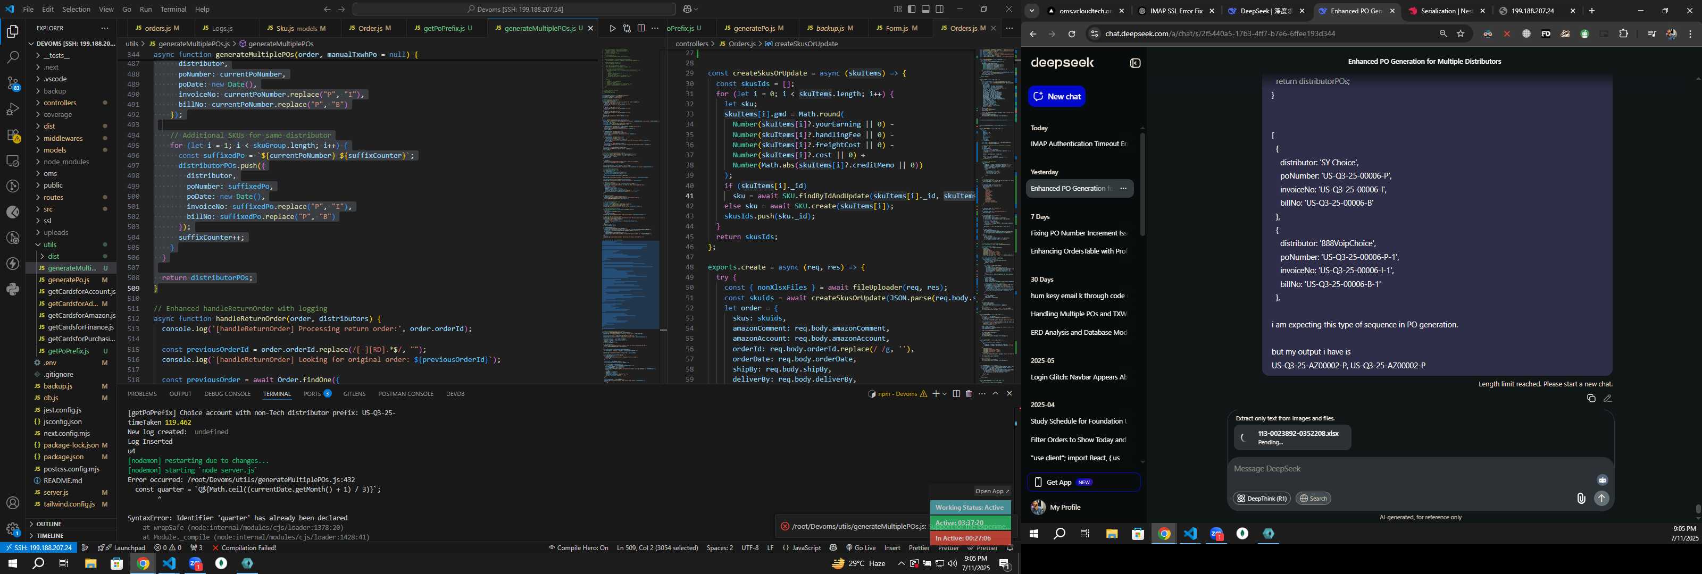Screen dimensions: 1702x574
Task: Open Remote Explorer in VS Code activity bar
Action: coord(13,161)
